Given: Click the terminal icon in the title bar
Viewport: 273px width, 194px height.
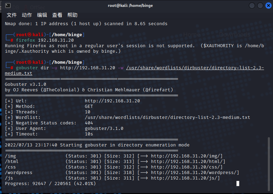Looking at the screenshot, I should [x=8, y=6].
